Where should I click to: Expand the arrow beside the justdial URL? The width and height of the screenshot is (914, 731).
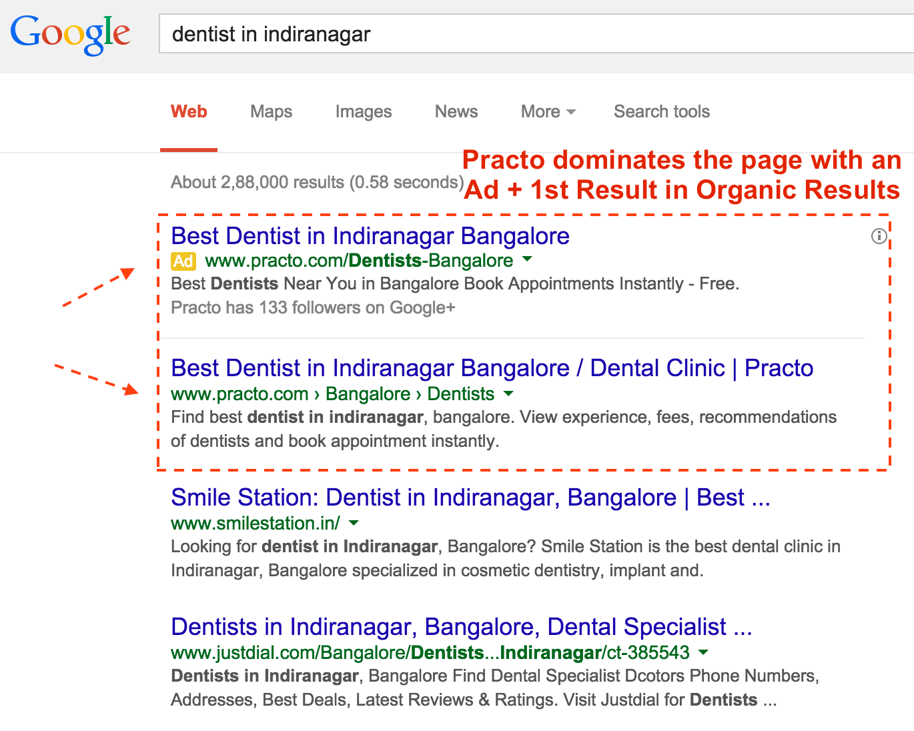coord(703,652)
